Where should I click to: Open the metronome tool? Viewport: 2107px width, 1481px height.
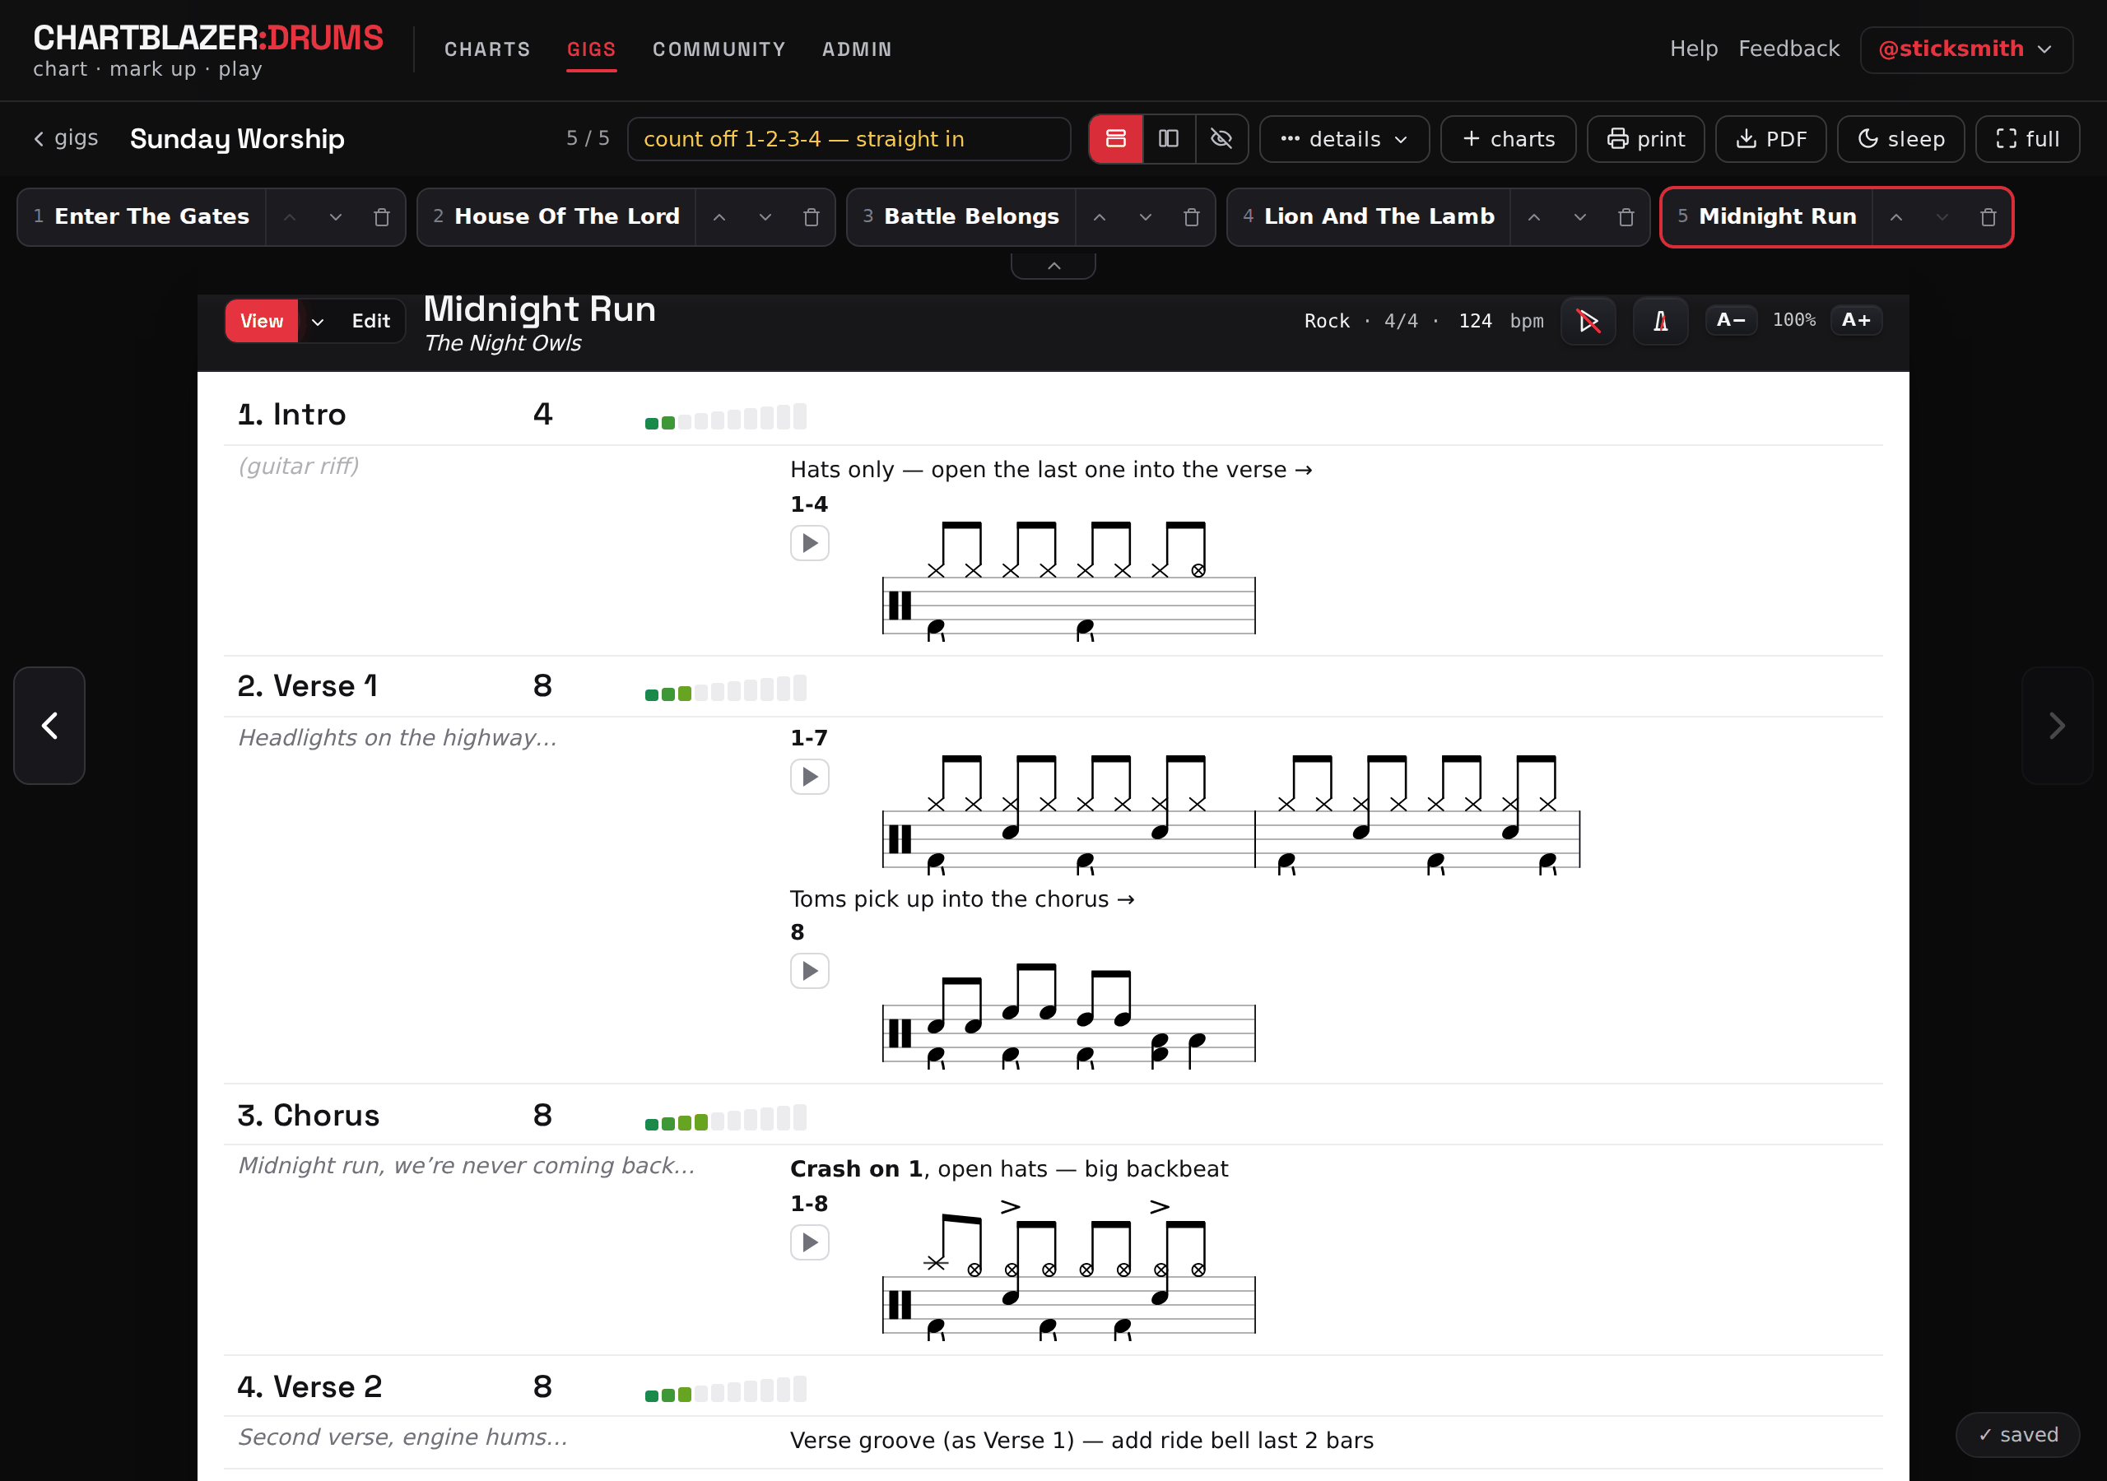1660,321
